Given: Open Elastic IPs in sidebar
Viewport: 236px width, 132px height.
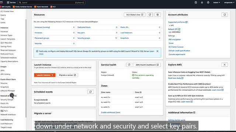Looking at the screenshot, I should 4,103.
